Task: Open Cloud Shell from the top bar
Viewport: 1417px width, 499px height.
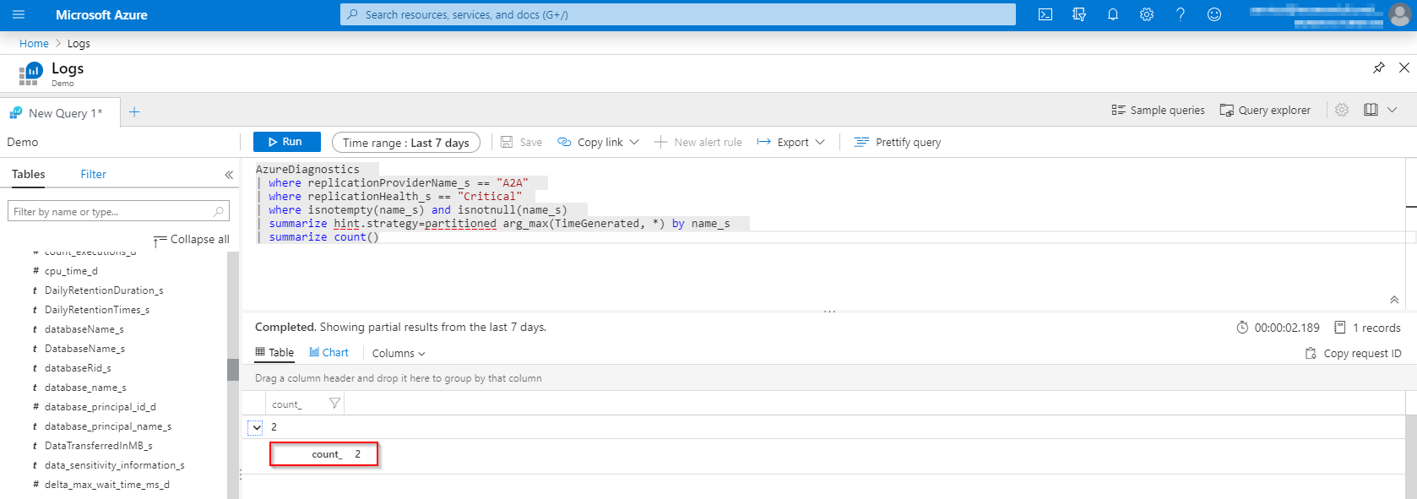Action: point(1045,14)
